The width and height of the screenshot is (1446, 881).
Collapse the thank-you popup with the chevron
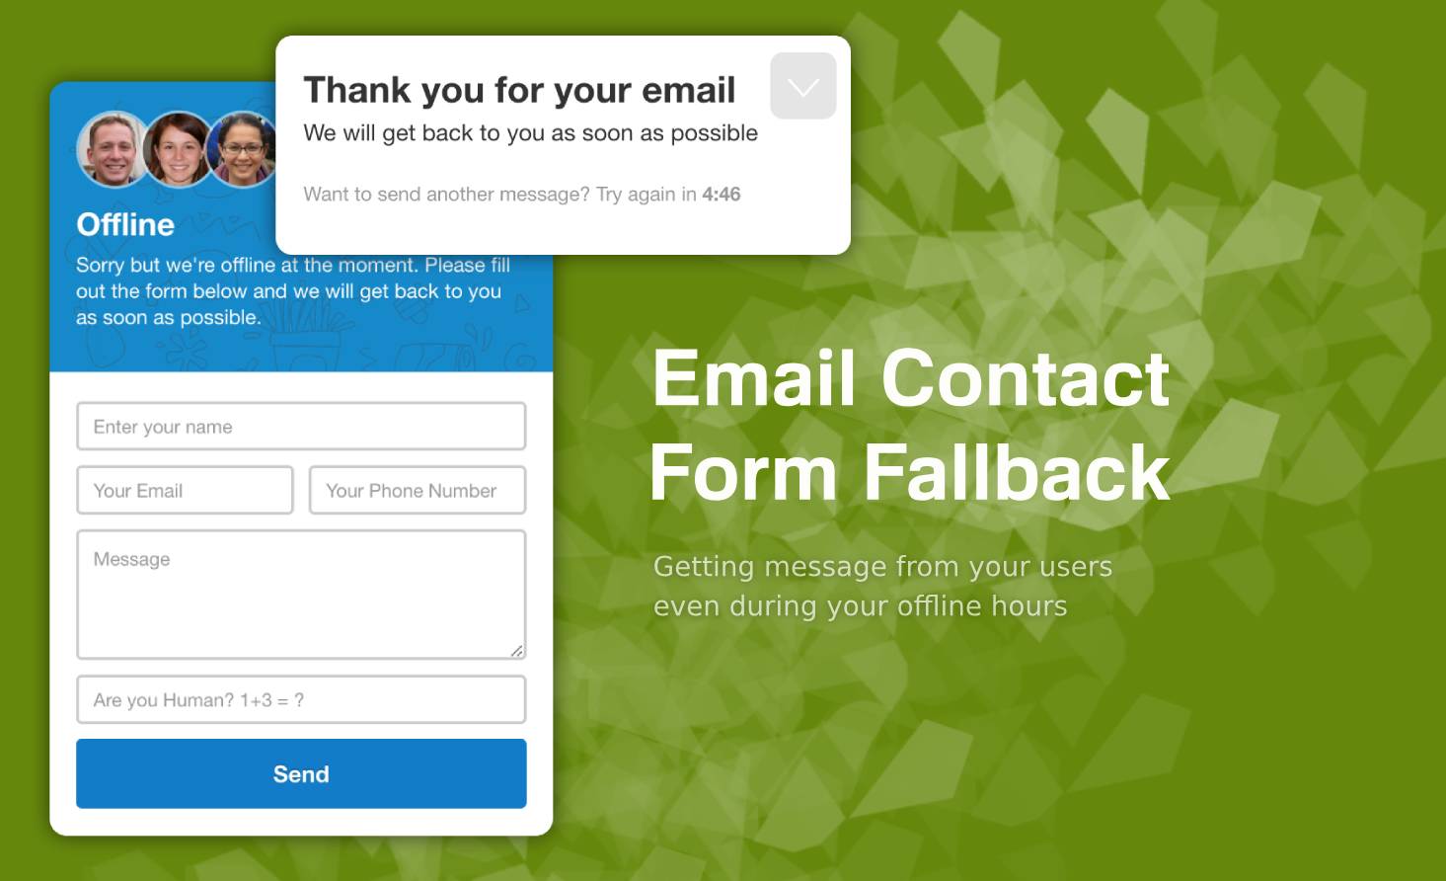(802, 86)
